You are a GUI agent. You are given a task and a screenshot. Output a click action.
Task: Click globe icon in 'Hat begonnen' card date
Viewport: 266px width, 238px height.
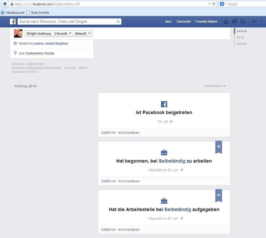pyautogui.click(x=182, y=170)
